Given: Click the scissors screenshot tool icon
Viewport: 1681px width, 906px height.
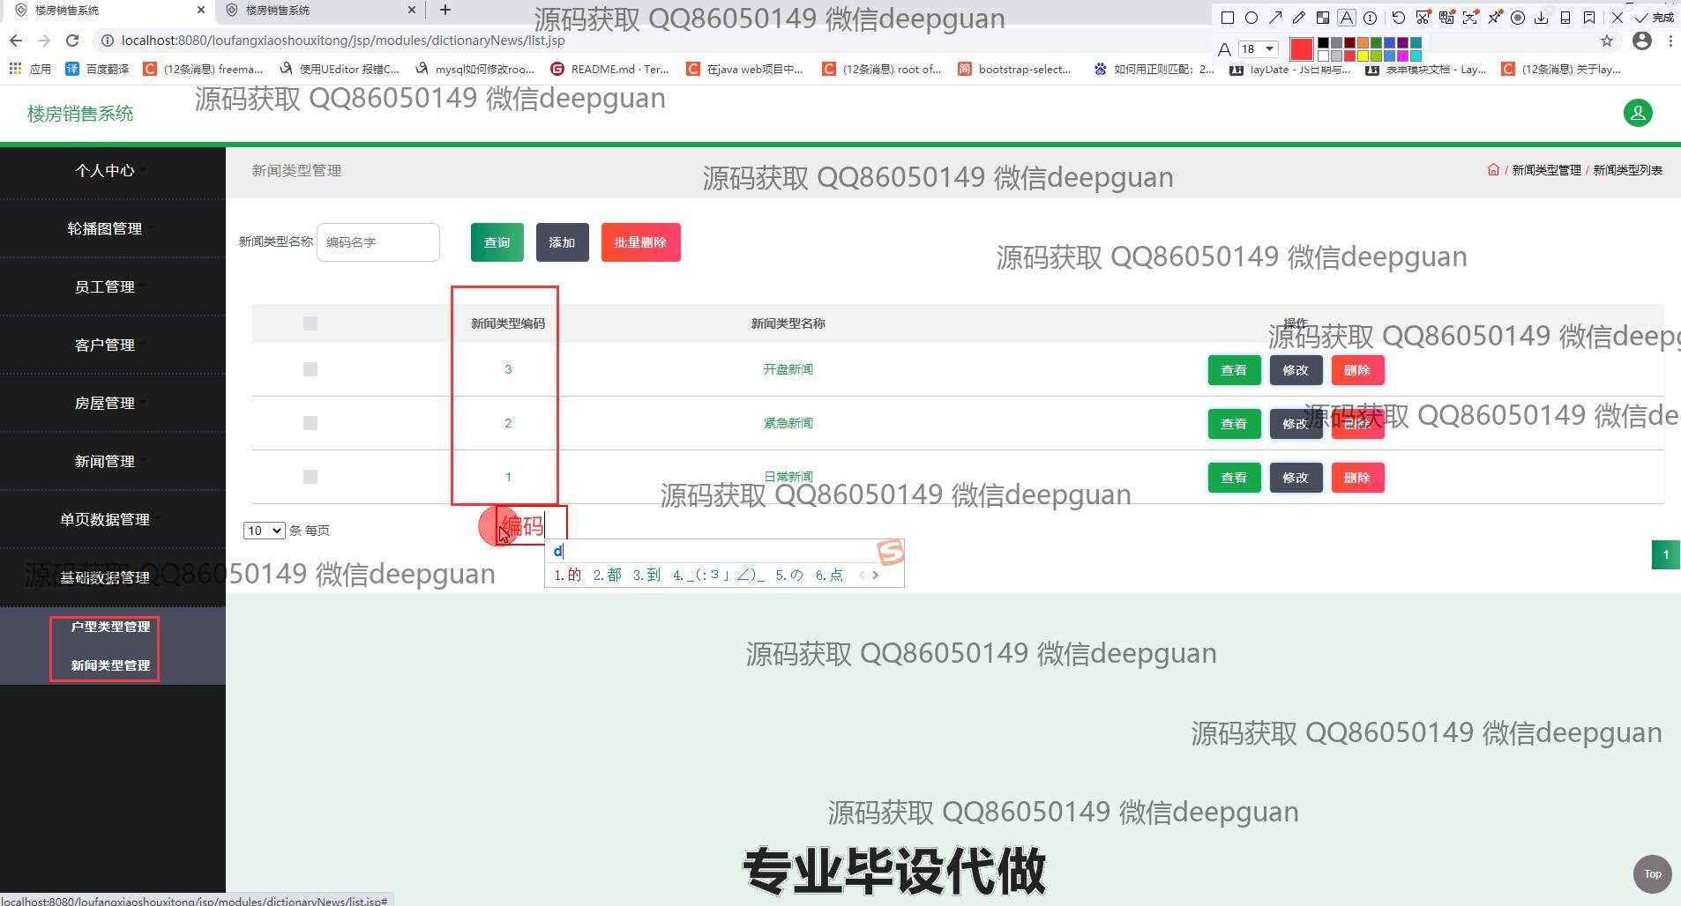Looking at the screenshot, I should coord(1423,18).
